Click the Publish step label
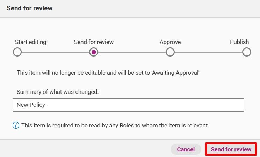This screenshot has width=260, height=157. pyautogui.click(x=239, y=42)
